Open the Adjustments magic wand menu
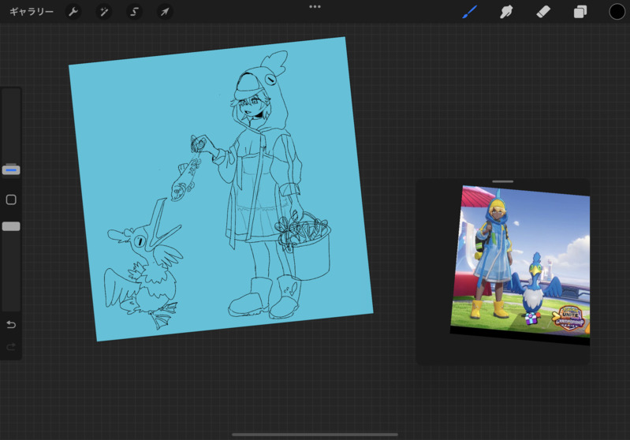630x440 pixels. [x=103, y=12]
